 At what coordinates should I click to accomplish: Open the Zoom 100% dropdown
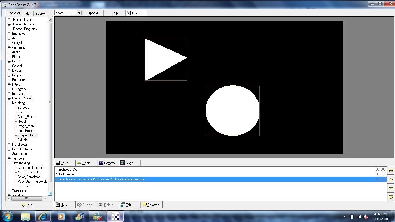coord(79,13)
